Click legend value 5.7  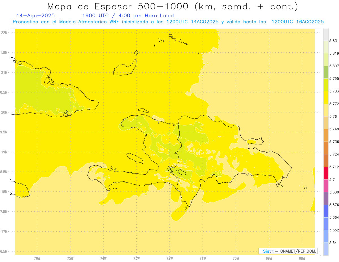tap(332, 179)
